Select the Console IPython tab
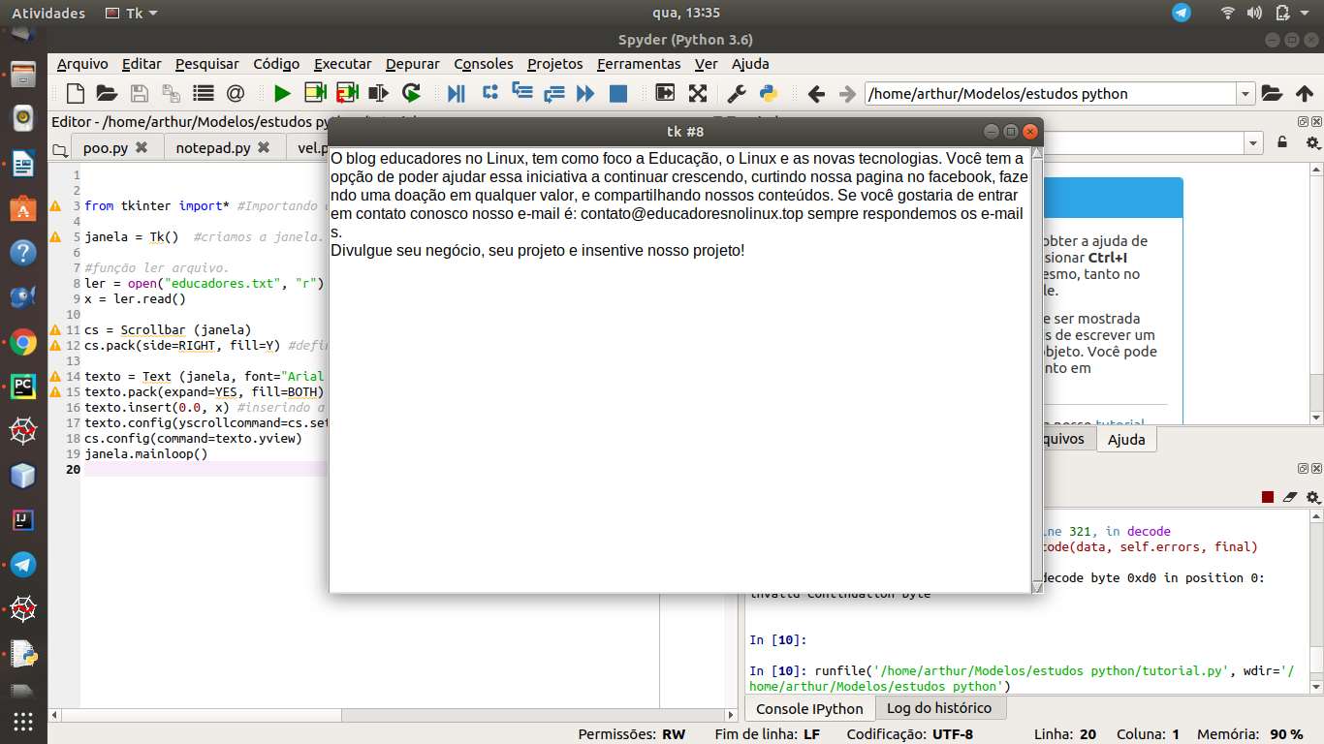The width and height of the screenshot is (1324, 744). coord(809,708)
